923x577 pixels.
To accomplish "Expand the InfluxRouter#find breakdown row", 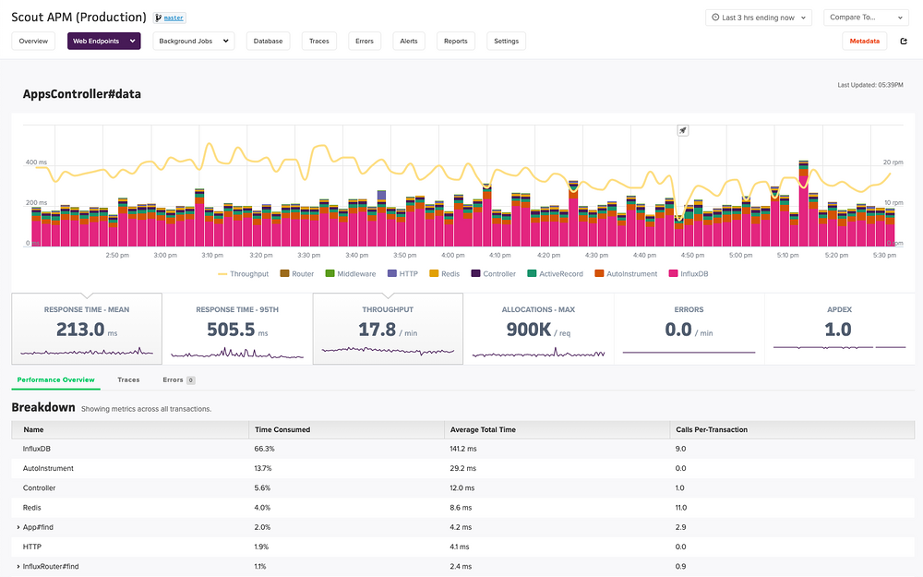I will tap(18, 567).
